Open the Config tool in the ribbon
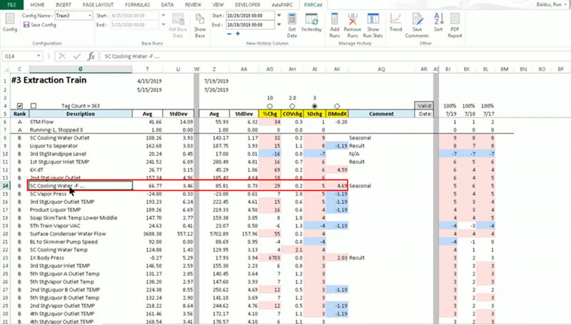Viewport: 571px width, 325px height. click(10, 23)
